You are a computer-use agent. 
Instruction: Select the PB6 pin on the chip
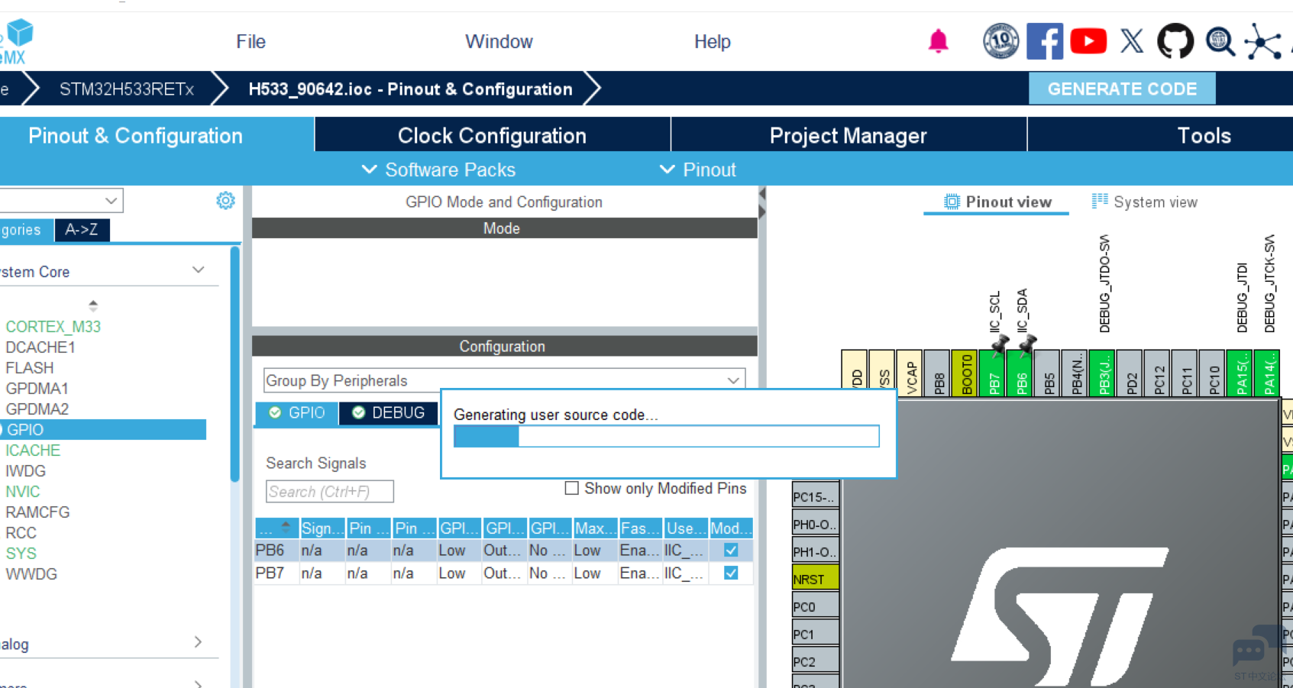pos(1021,373)
